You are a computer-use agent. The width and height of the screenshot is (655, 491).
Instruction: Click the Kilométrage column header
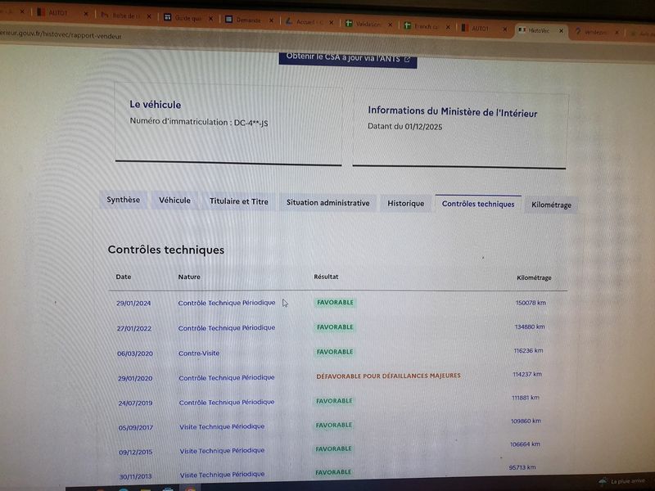coord(534,277)
